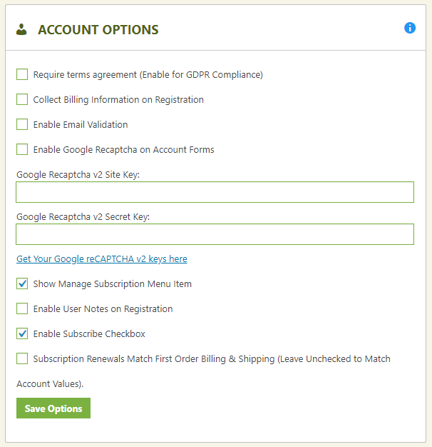Click the Collect Billing Information label text
432x447 pixels.
(118, 100)
